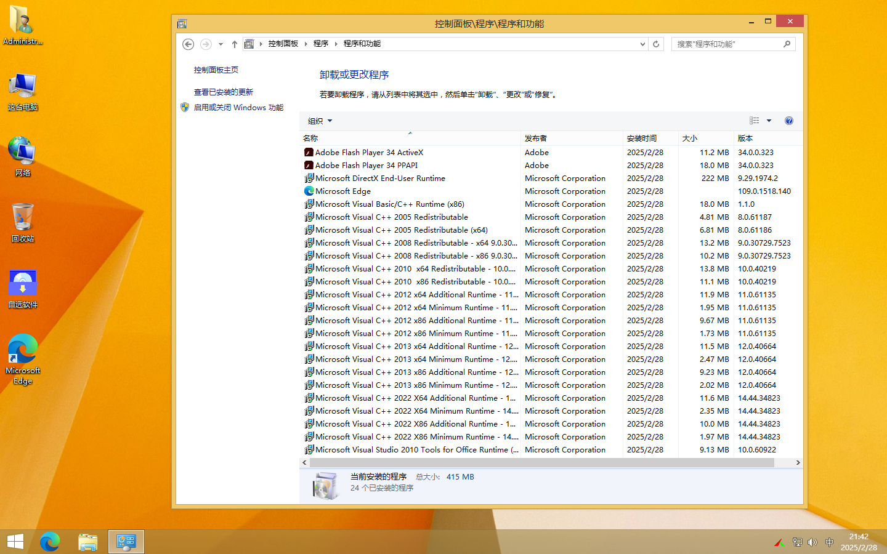This screenshot has height=554, width=887.
Task: Click the view layout icon
Action: 754,121
